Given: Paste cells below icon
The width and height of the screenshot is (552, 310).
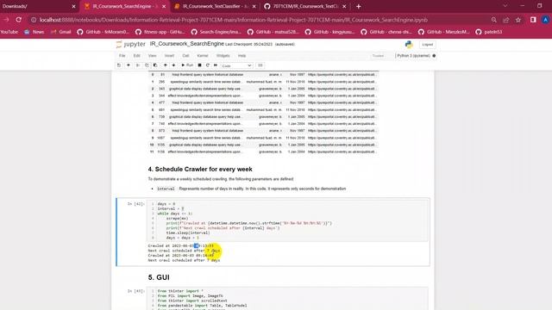Looking at the screenshot, I should click(x=155, y=65).
